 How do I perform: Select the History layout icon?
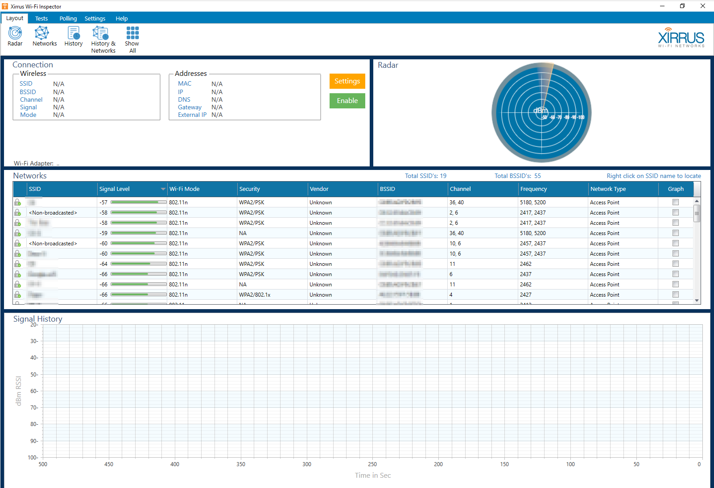[73, 36]
